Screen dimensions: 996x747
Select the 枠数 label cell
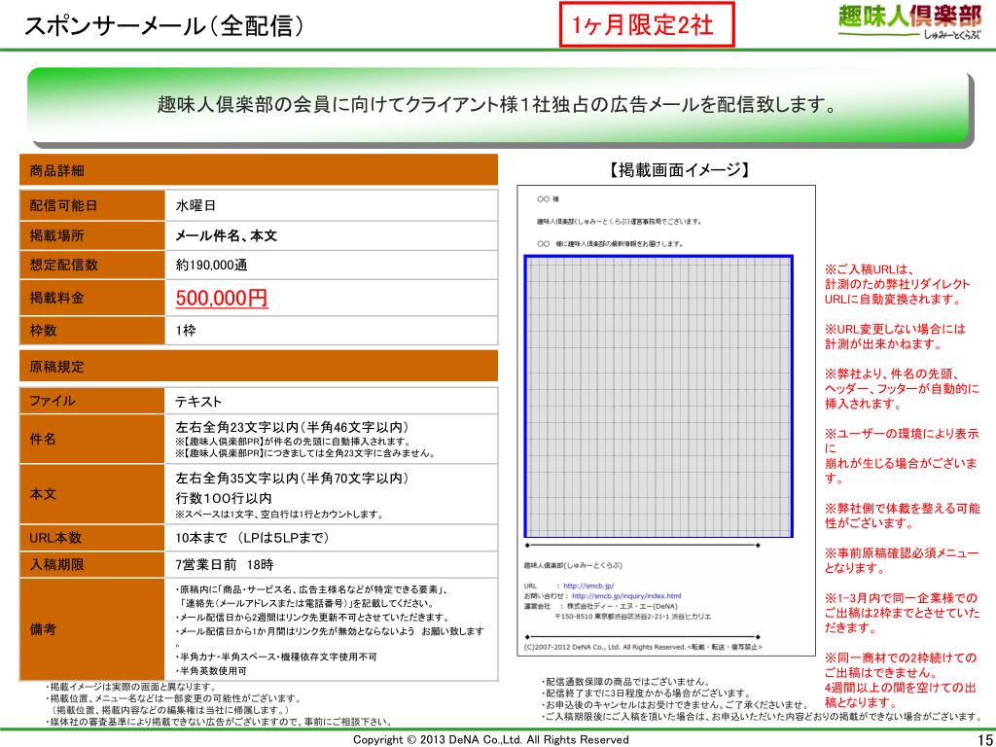[x=92, y=331]
